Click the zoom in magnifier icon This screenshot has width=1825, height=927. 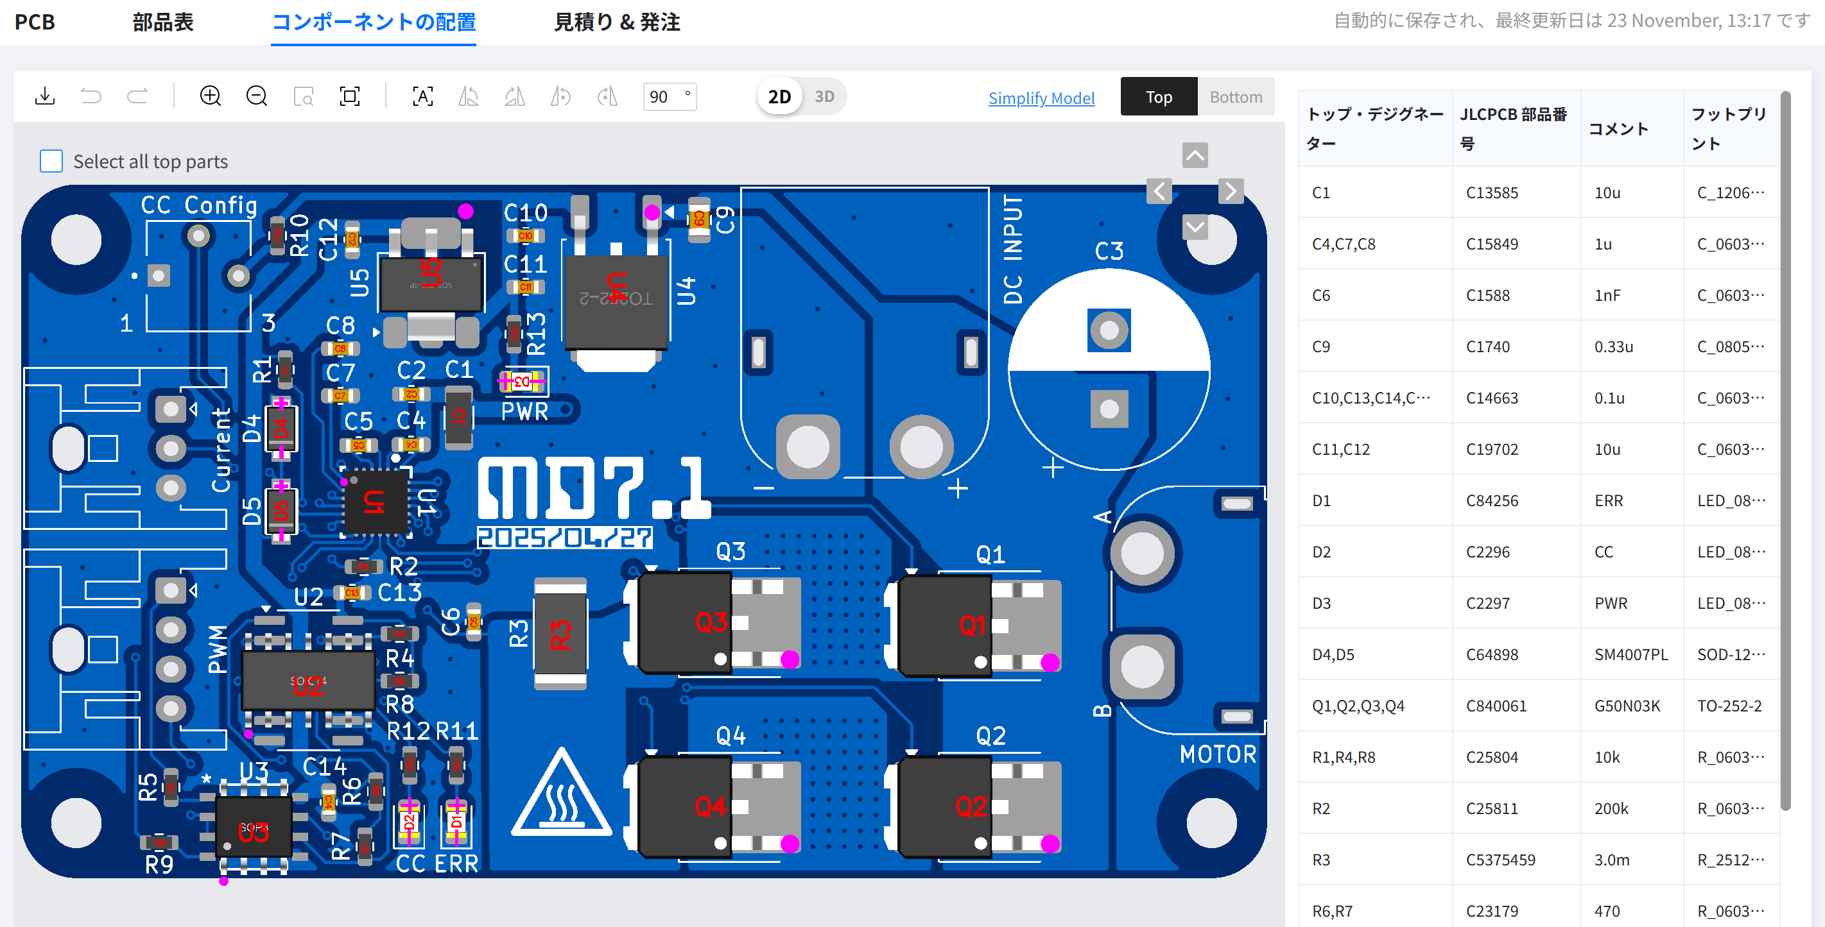click(x=211, y=96)
